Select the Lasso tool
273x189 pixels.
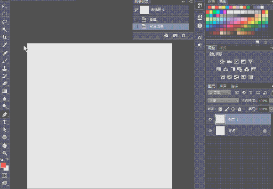point(5,22)
